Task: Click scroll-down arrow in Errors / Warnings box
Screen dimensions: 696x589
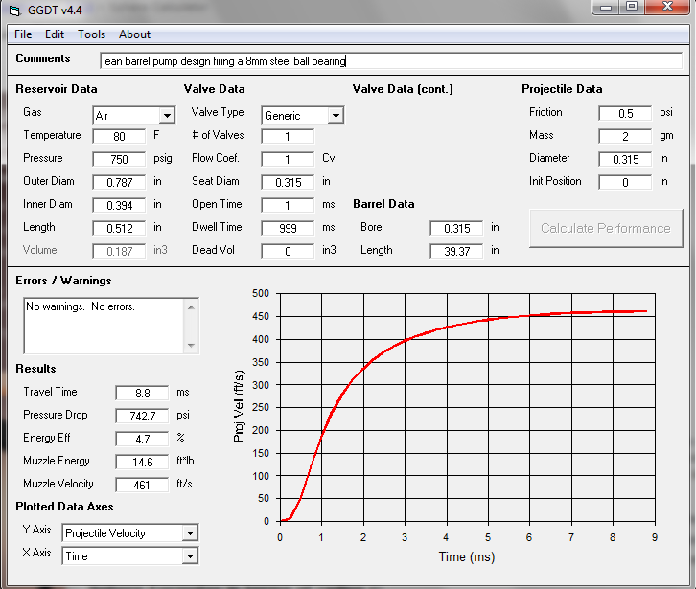Action: click(192, 346)
